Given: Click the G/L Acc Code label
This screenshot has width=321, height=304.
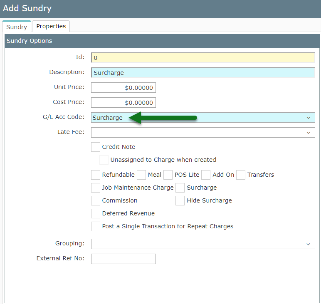Looking at the screenshot, I should (x=64, y=117).
